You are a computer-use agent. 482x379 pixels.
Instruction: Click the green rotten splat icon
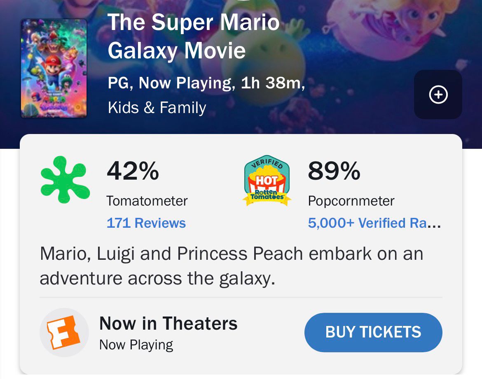(x=65, y=180)
